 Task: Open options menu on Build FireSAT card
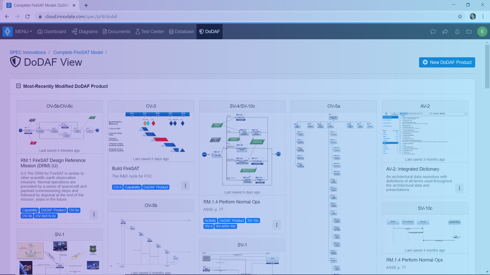pyautogui.click(x=185, y=186)
